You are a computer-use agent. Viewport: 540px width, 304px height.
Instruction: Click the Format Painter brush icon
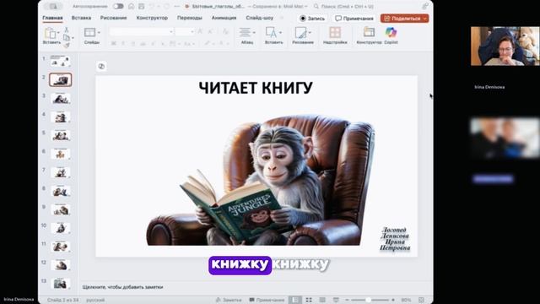point(67,45)
